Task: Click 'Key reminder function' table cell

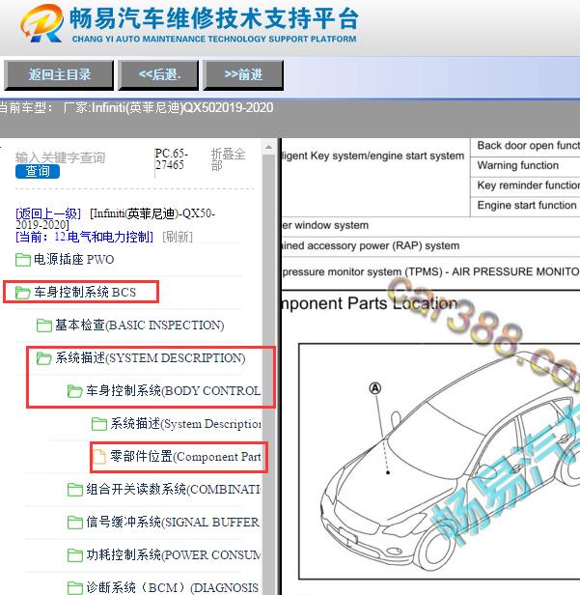Action: click(x=525, y=185)
